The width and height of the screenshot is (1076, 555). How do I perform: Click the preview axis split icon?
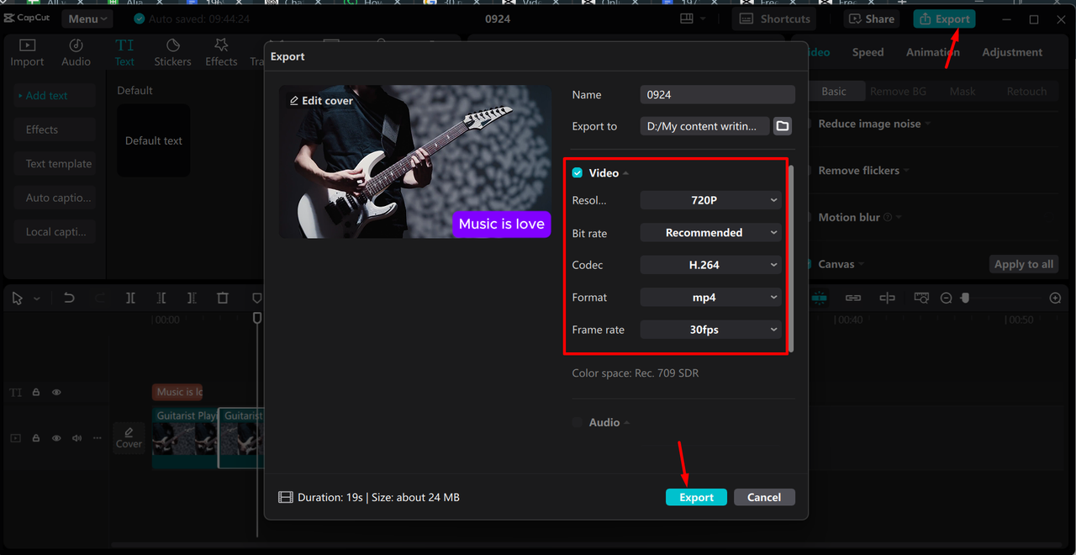tap(887, 298)
